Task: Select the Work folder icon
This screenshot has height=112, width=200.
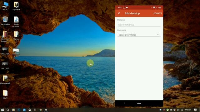Action: click(5, 95)
